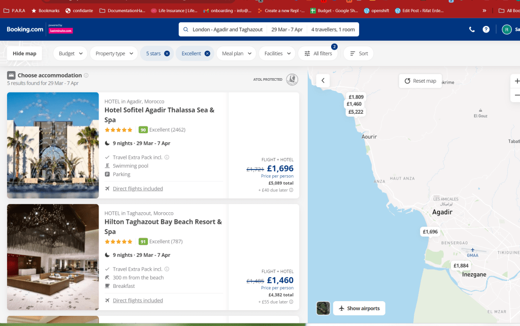Open Hilton Taghazout Bay Beach Resort title
The width and height of the screenshot is (520, 326).
tap(163, 226)
